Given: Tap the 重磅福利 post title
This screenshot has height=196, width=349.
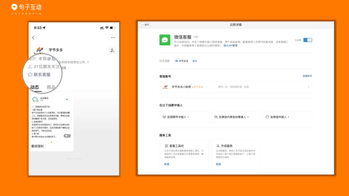Looking at the screenshot, I should pyautogui.click(x=37, y=146).
